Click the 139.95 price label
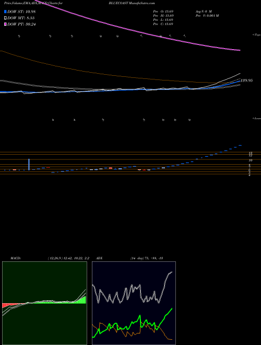The width and height of the screenshot is (261, 345). (246, 80)
